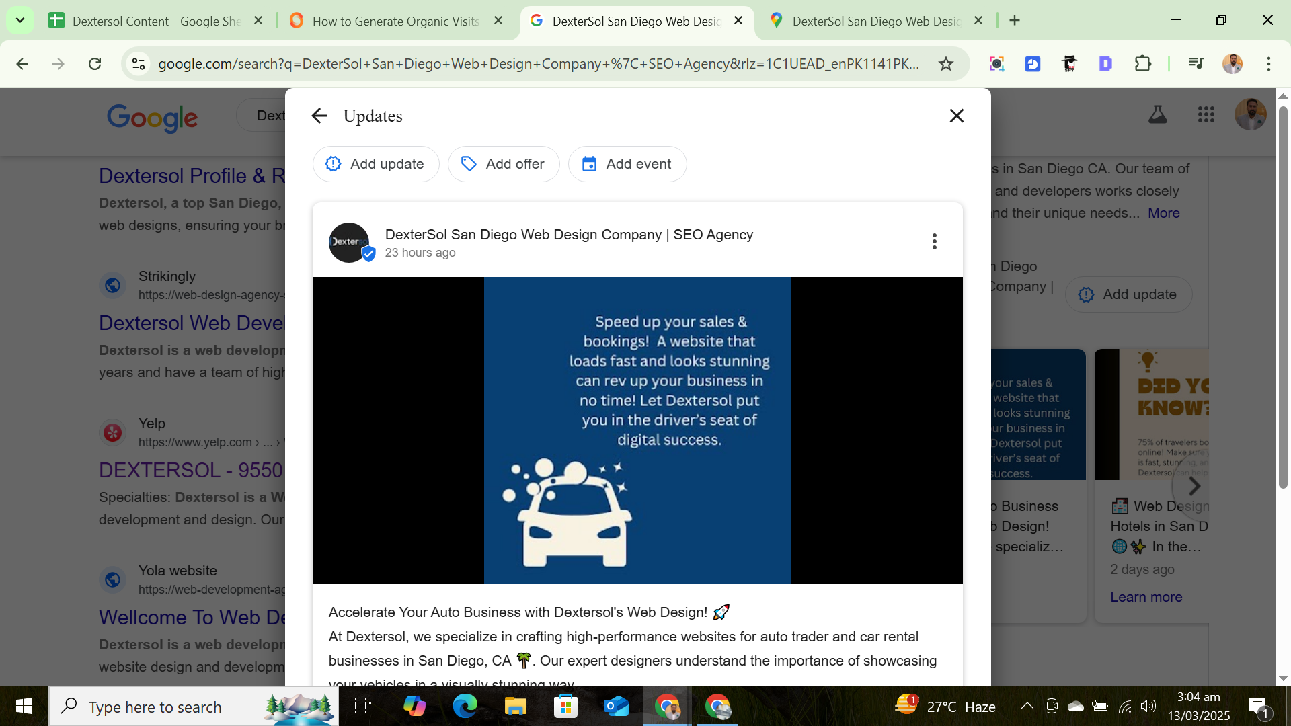Click the Add update button in dialog
Image resolution: width=1291 pixels, height=726 pixels.
click(x=375, y=164)
